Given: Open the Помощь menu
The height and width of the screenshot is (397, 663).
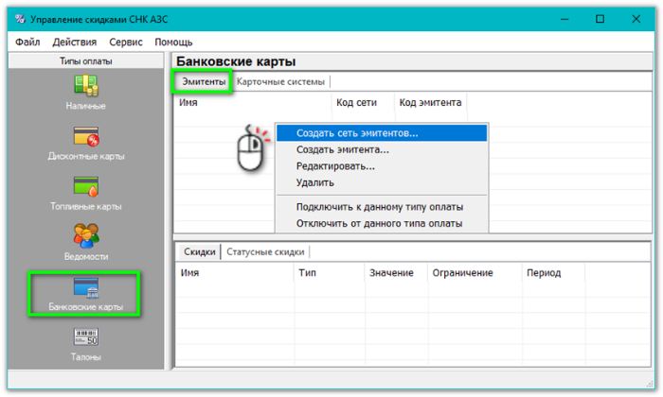Looking at the screenshot, I should pos(173,42).
